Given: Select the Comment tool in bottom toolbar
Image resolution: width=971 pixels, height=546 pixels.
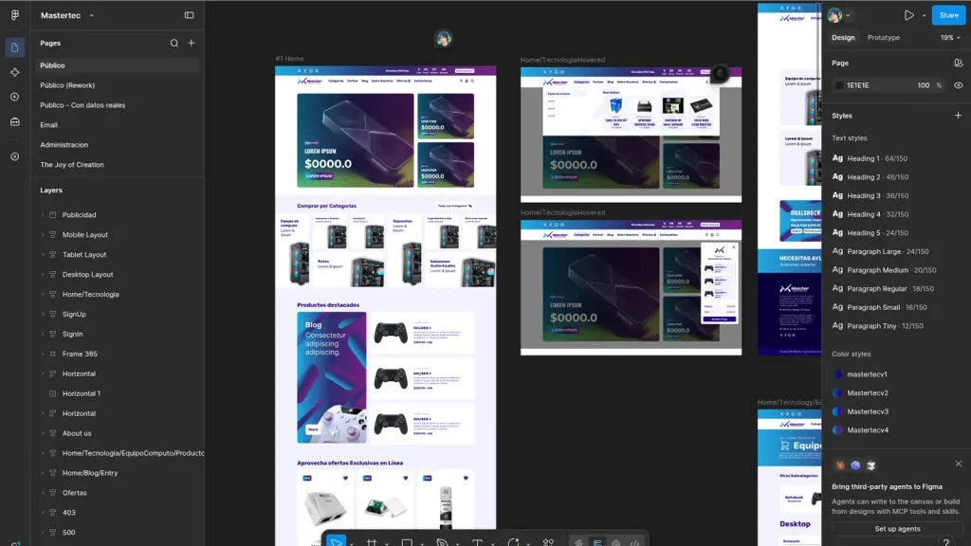Looking at the screenshot, I should pyautogui.click(x=513, y=542).
